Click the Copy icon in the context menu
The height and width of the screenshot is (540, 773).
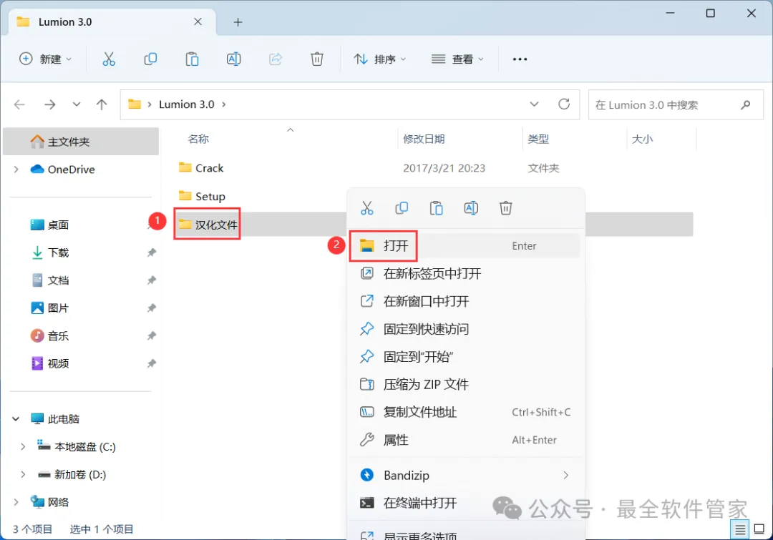[402, 208]
